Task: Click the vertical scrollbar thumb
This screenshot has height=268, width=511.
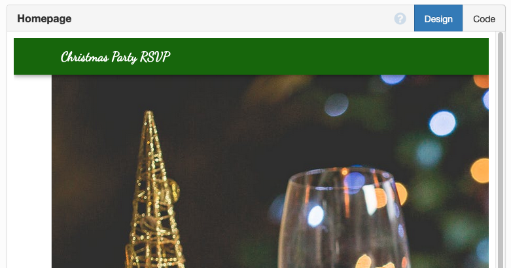Action: coord(501,150)
